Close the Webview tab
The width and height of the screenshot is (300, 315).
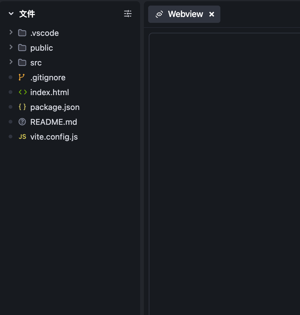coord(212,14)
